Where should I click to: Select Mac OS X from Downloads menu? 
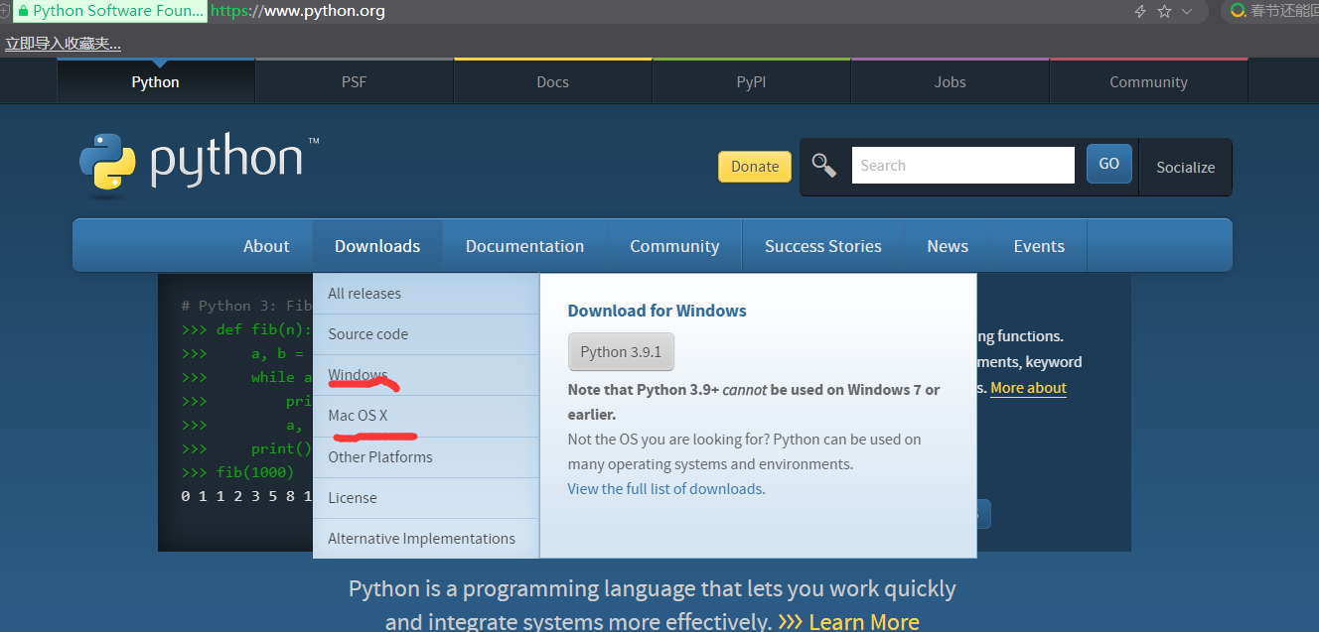[426, 416]
